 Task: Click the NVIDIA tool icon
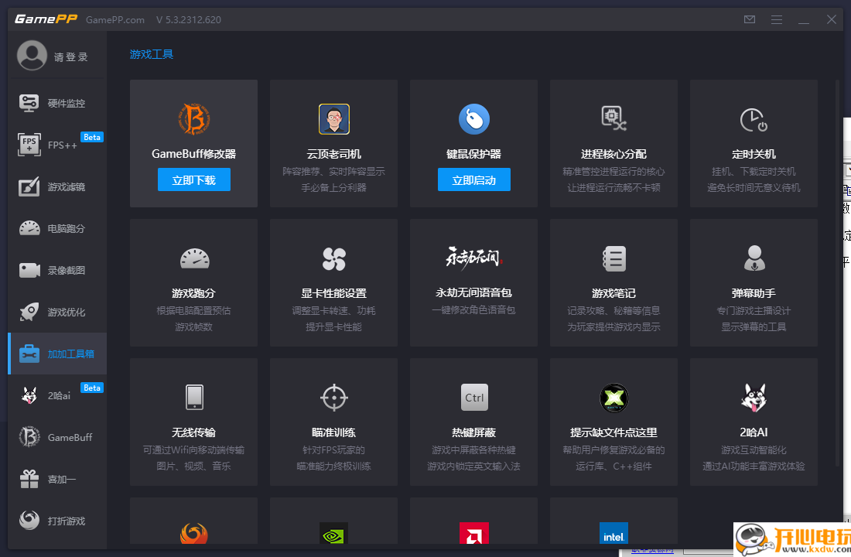pos(333,534)
